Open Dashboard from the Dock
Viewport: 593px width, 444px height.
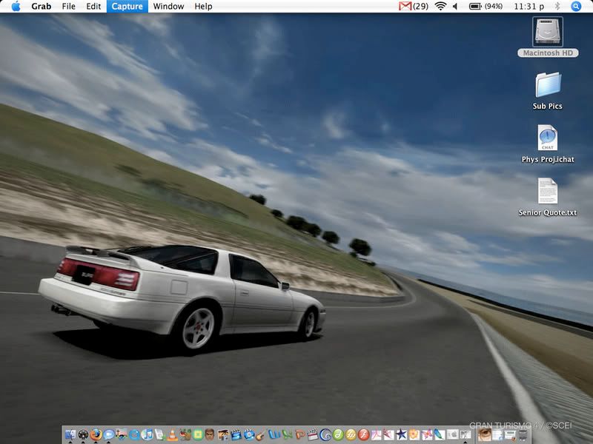coord(83,435)
